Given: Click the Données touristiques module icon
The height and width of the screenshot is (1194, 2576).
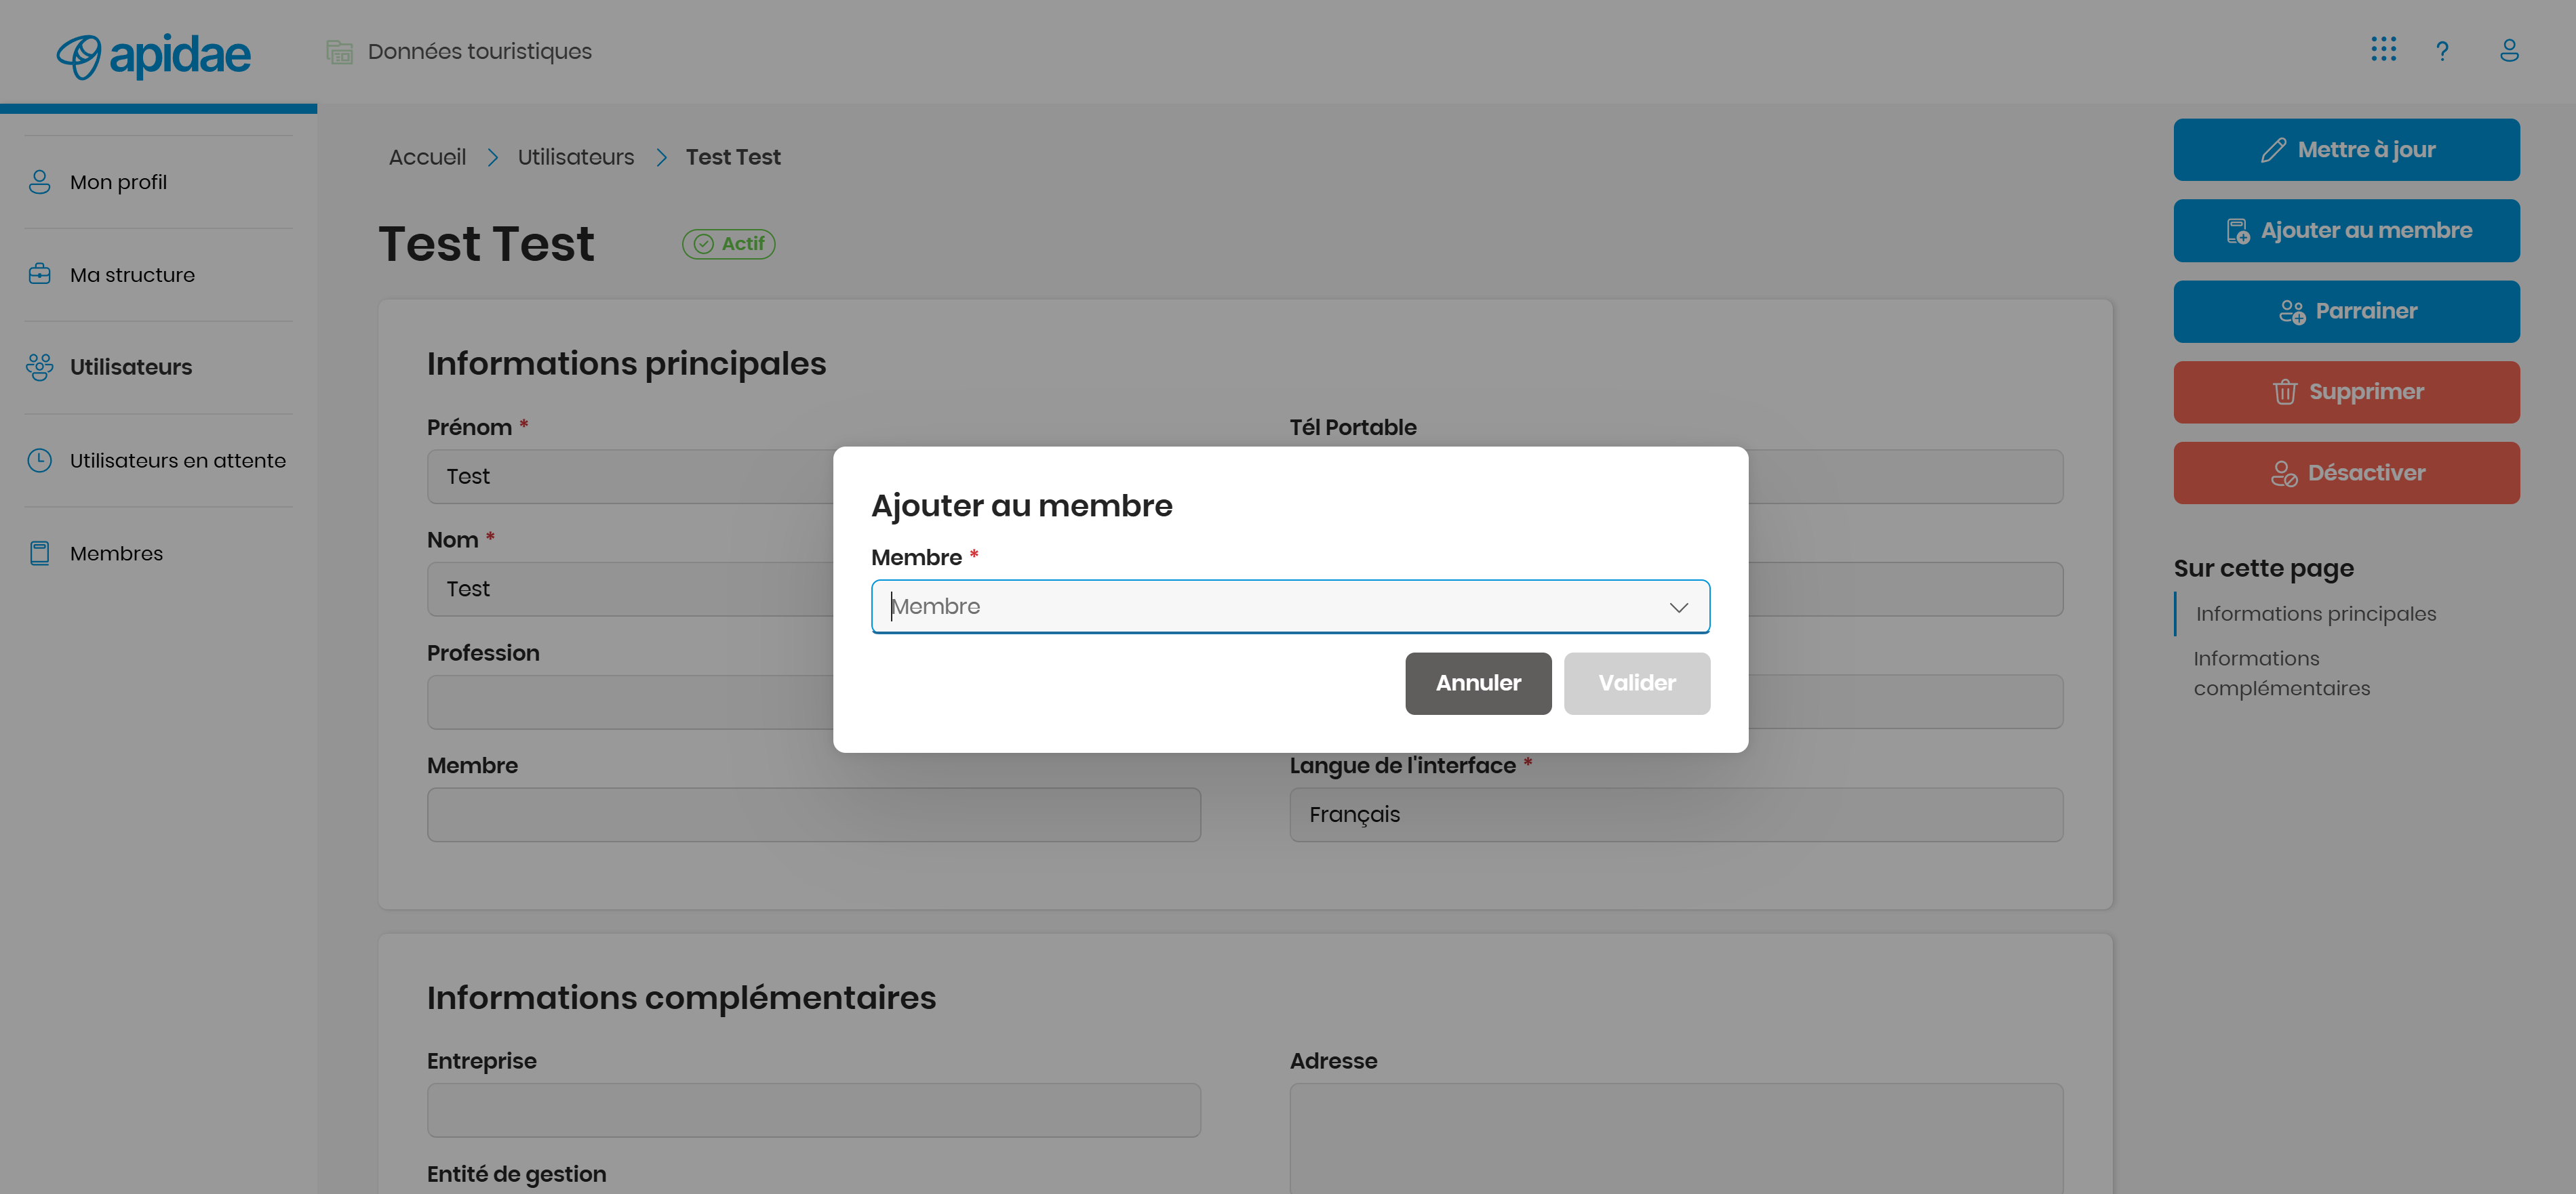Looking at the screenshot, I should tap(340, 52).
